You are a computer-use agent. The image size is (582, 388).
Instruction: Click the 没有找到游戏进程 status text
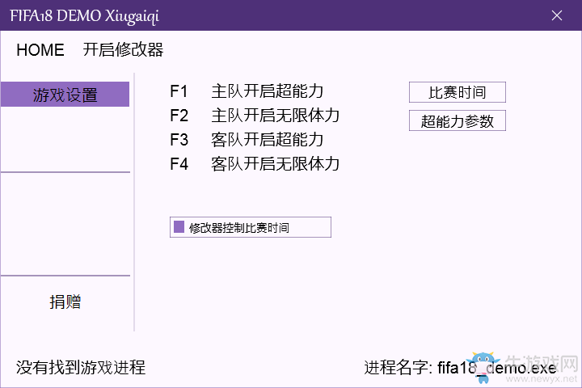click(81, 367)
